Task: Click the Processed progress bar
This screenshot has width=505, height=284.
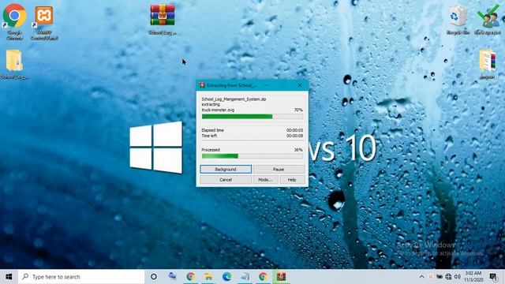Action: pyautogui.click(x=252, y=156)
